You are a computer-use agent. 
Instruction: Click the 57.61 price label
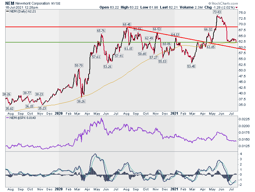(96, 57)
